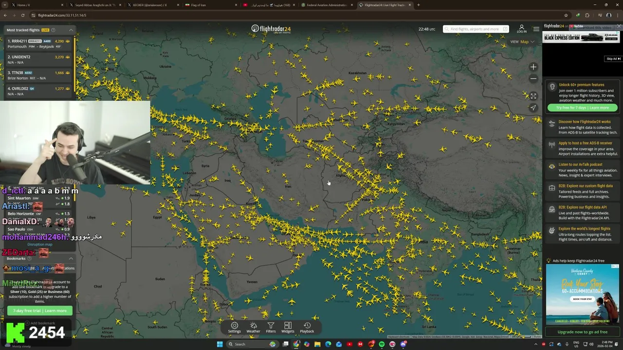The height and width of the screenshot is (350, 623).
Task: Start flight Playback mode
Action: click(x=307, y=328)
